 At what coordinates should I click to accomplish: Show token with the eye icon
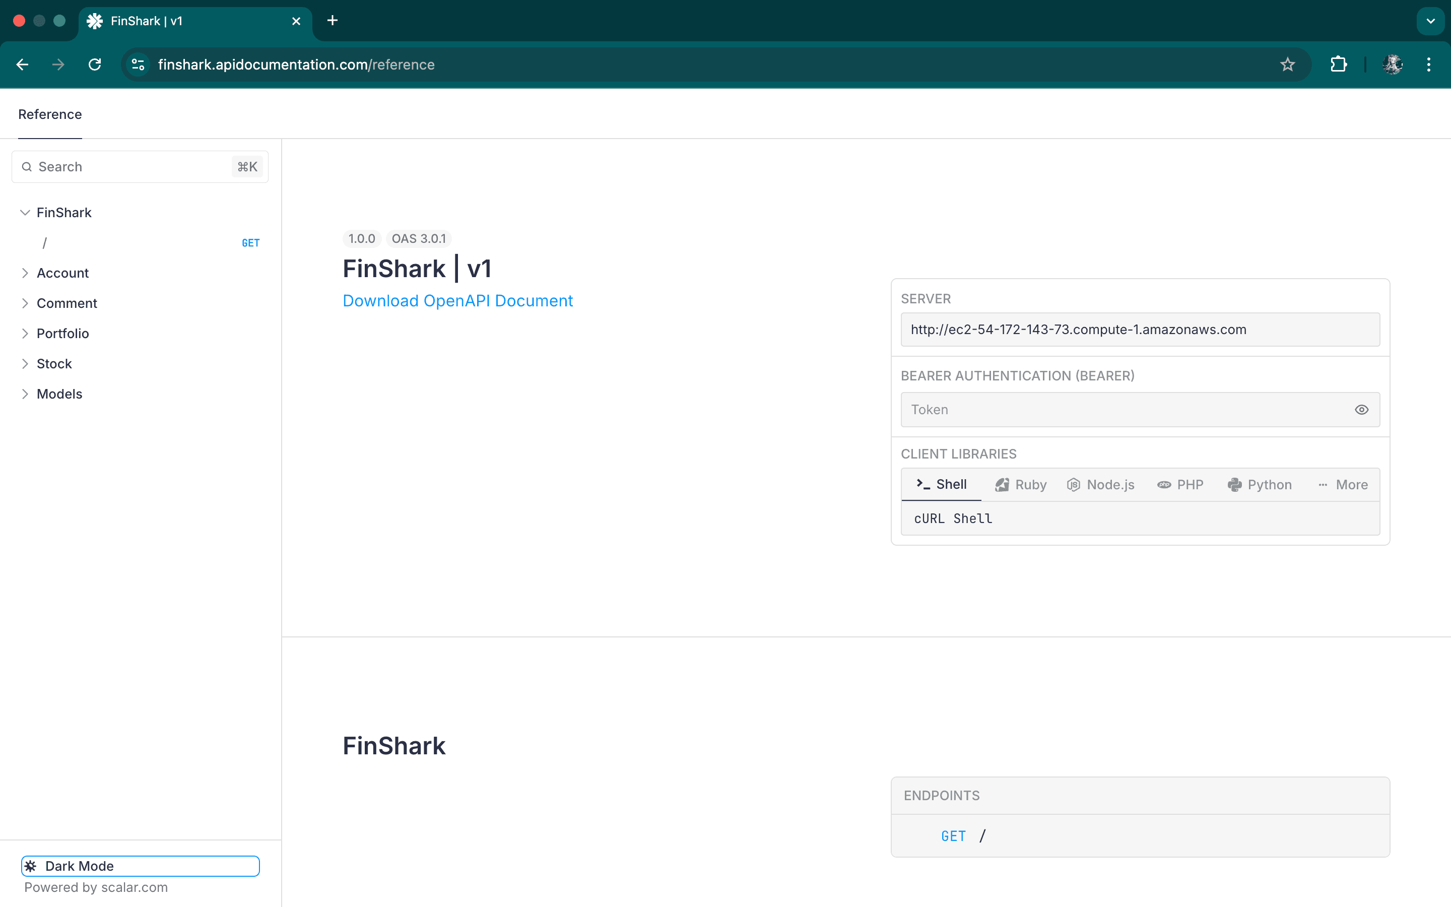[x=1361, y=410]
